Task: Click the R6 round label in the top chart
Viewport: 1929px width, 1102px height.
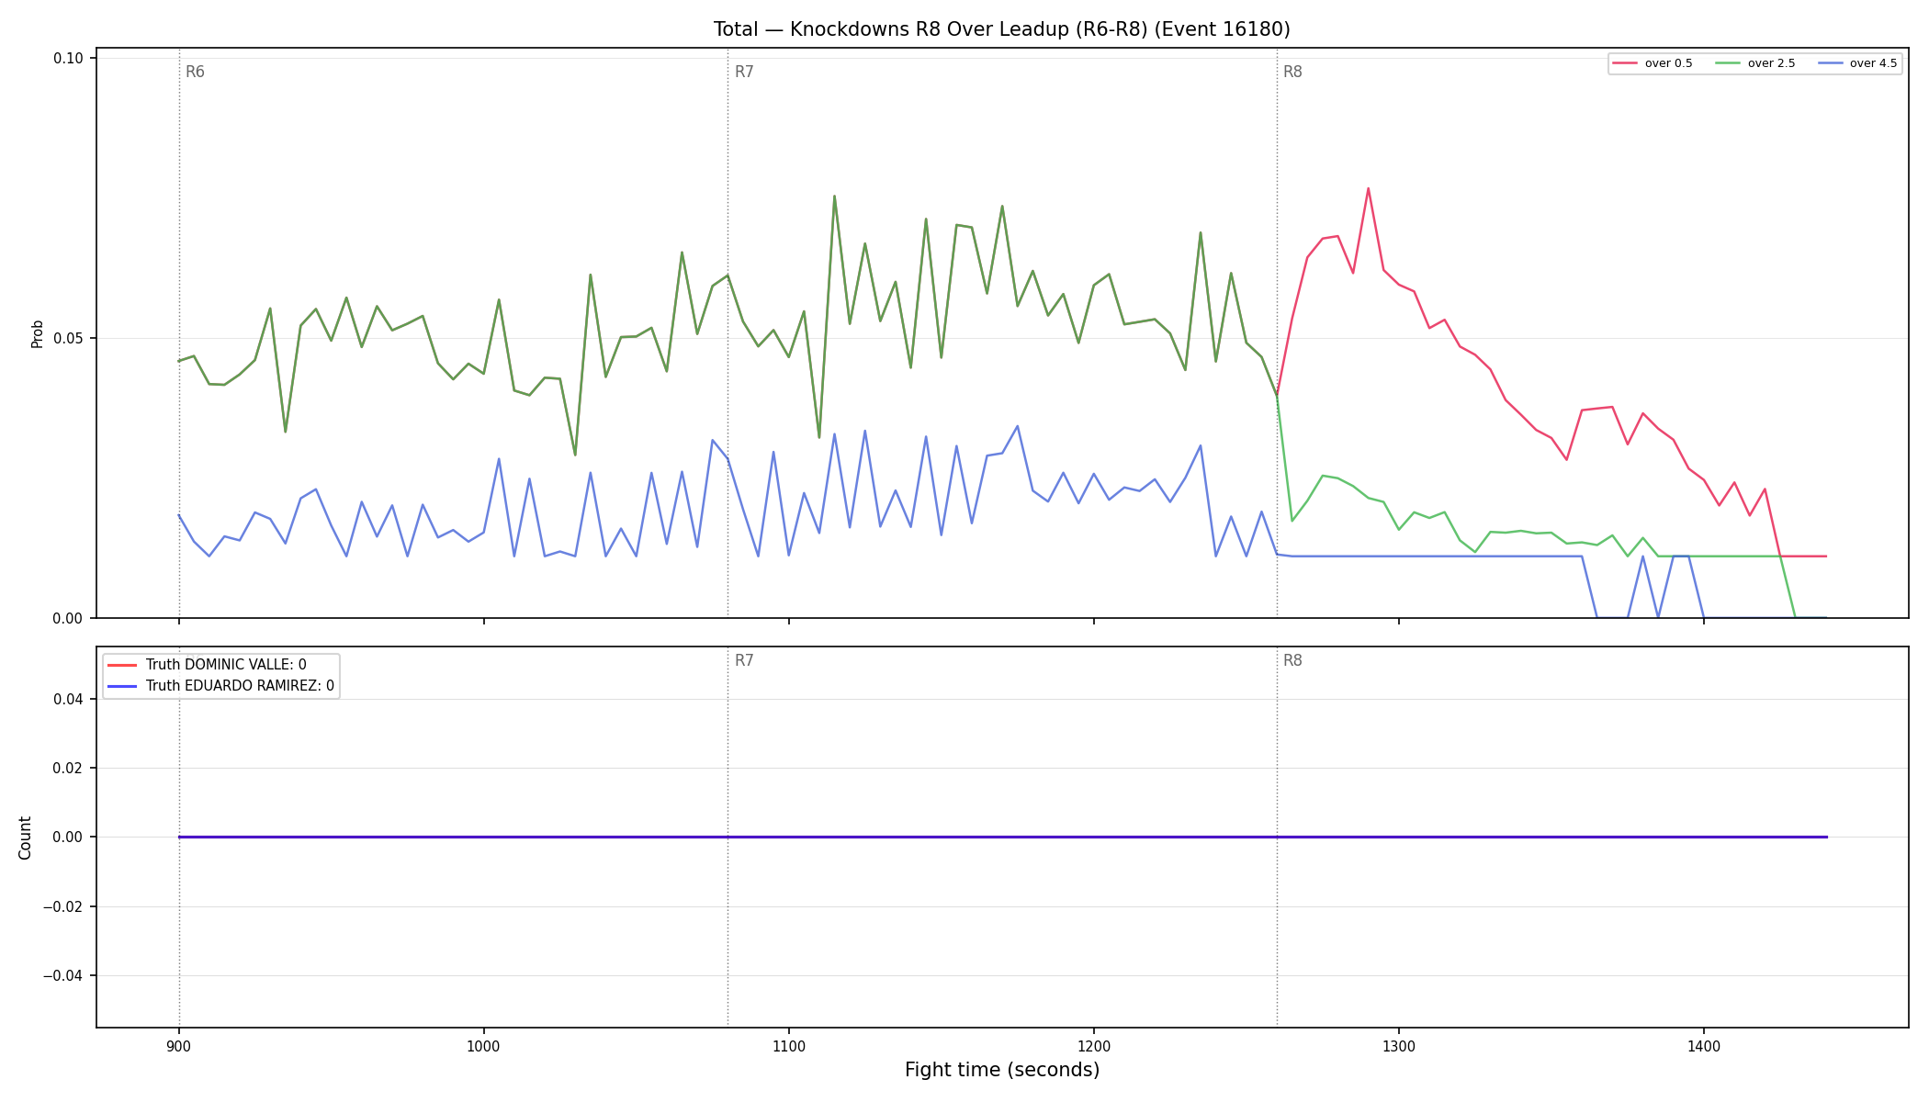Action: click(195, 72)
